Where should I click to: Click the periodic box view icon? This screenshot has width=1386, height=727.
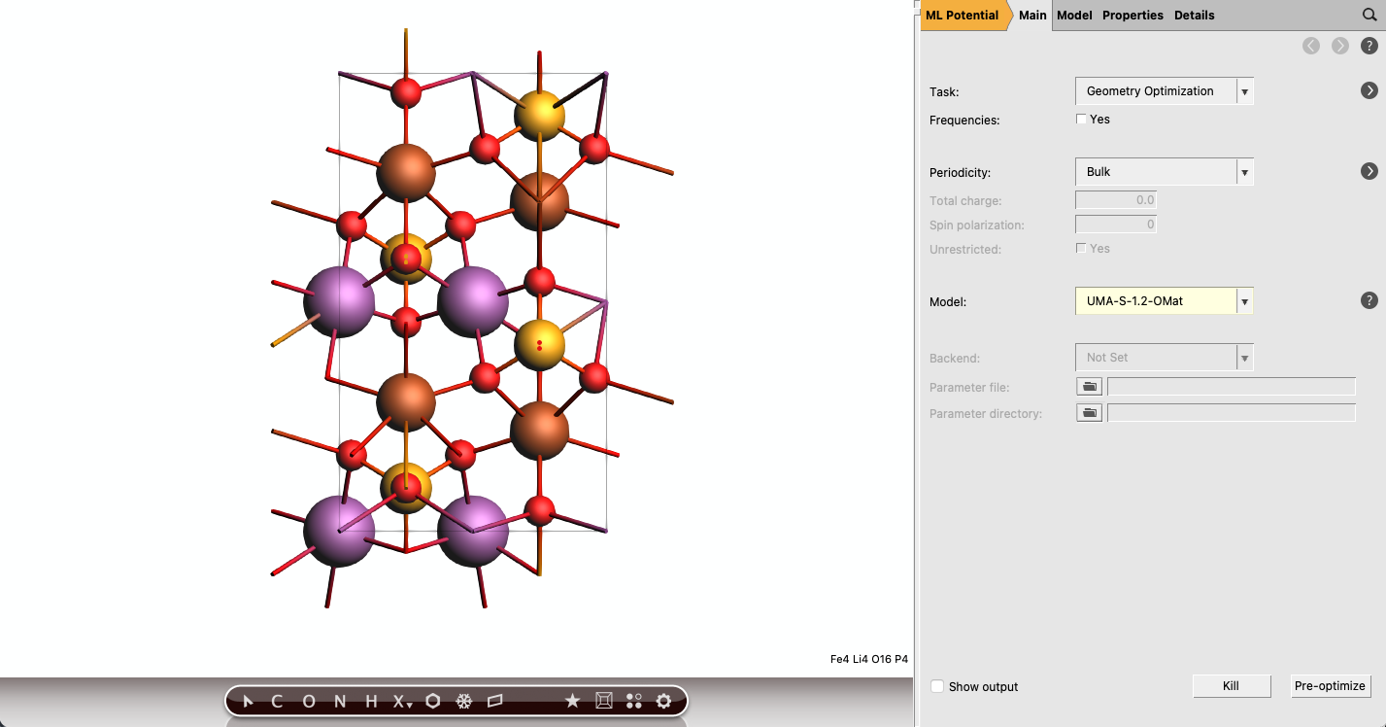(x=603, y=701)
